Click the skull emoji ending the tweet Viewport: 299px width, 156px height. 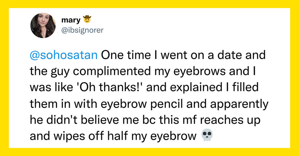click(207, 135)
